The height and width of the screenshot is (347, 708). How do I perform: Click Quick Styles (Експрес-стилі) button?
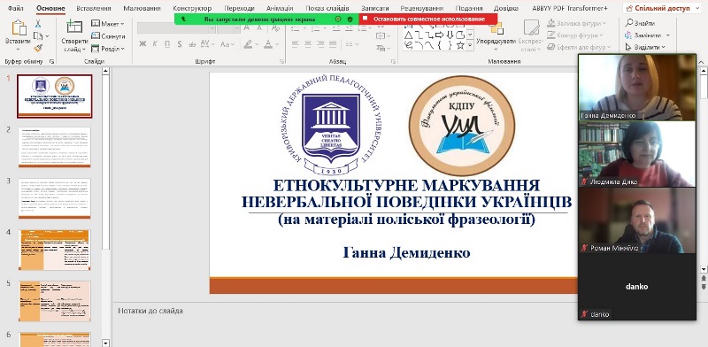tap(531, 36)
